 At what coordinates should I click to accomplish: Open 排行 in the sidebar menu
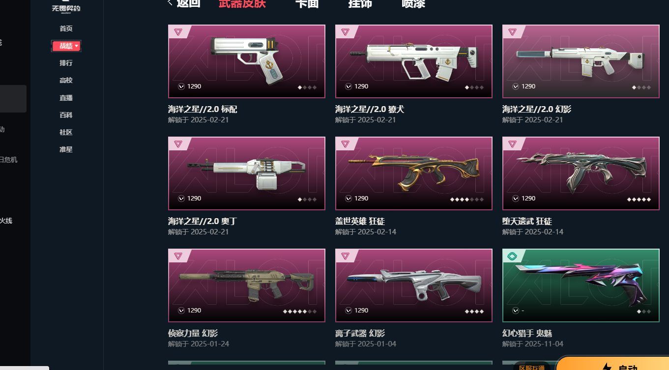tap(66, 63)
